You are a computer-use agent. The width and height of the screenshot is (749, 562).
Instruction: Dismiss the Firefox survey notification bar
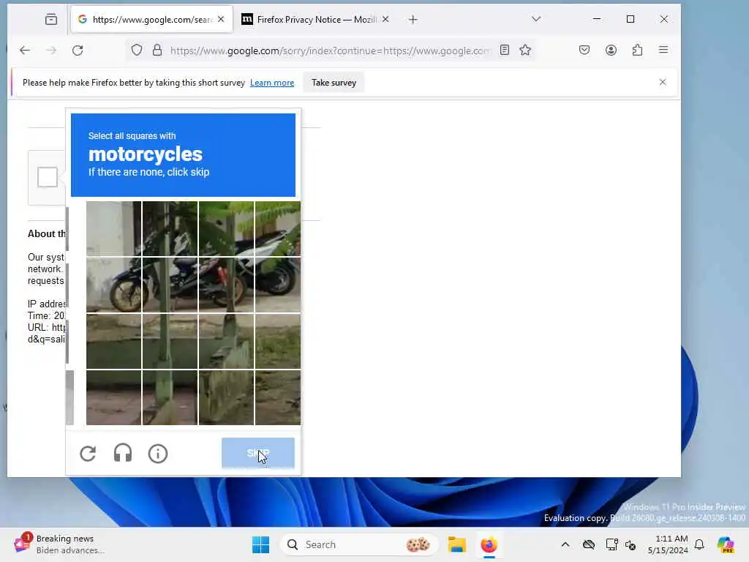coord(663,82)
